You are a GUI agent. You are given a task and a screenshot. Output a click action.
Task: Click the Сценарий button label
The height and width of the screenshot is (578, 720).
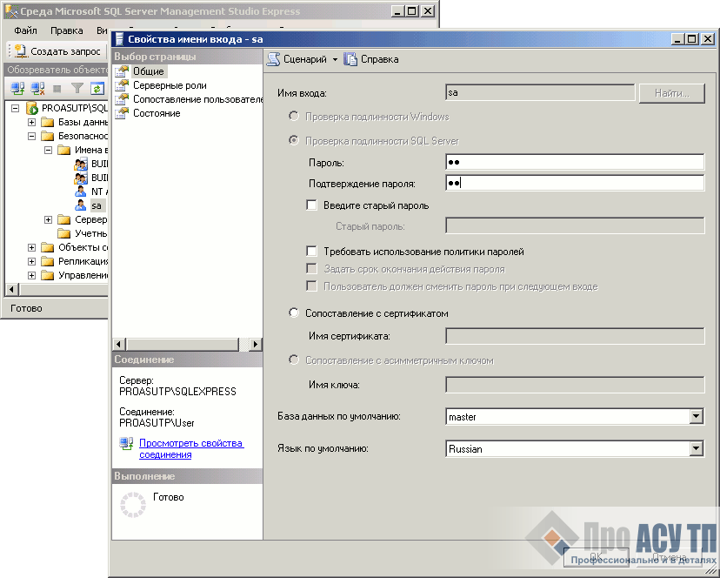[x=305, y=59]
